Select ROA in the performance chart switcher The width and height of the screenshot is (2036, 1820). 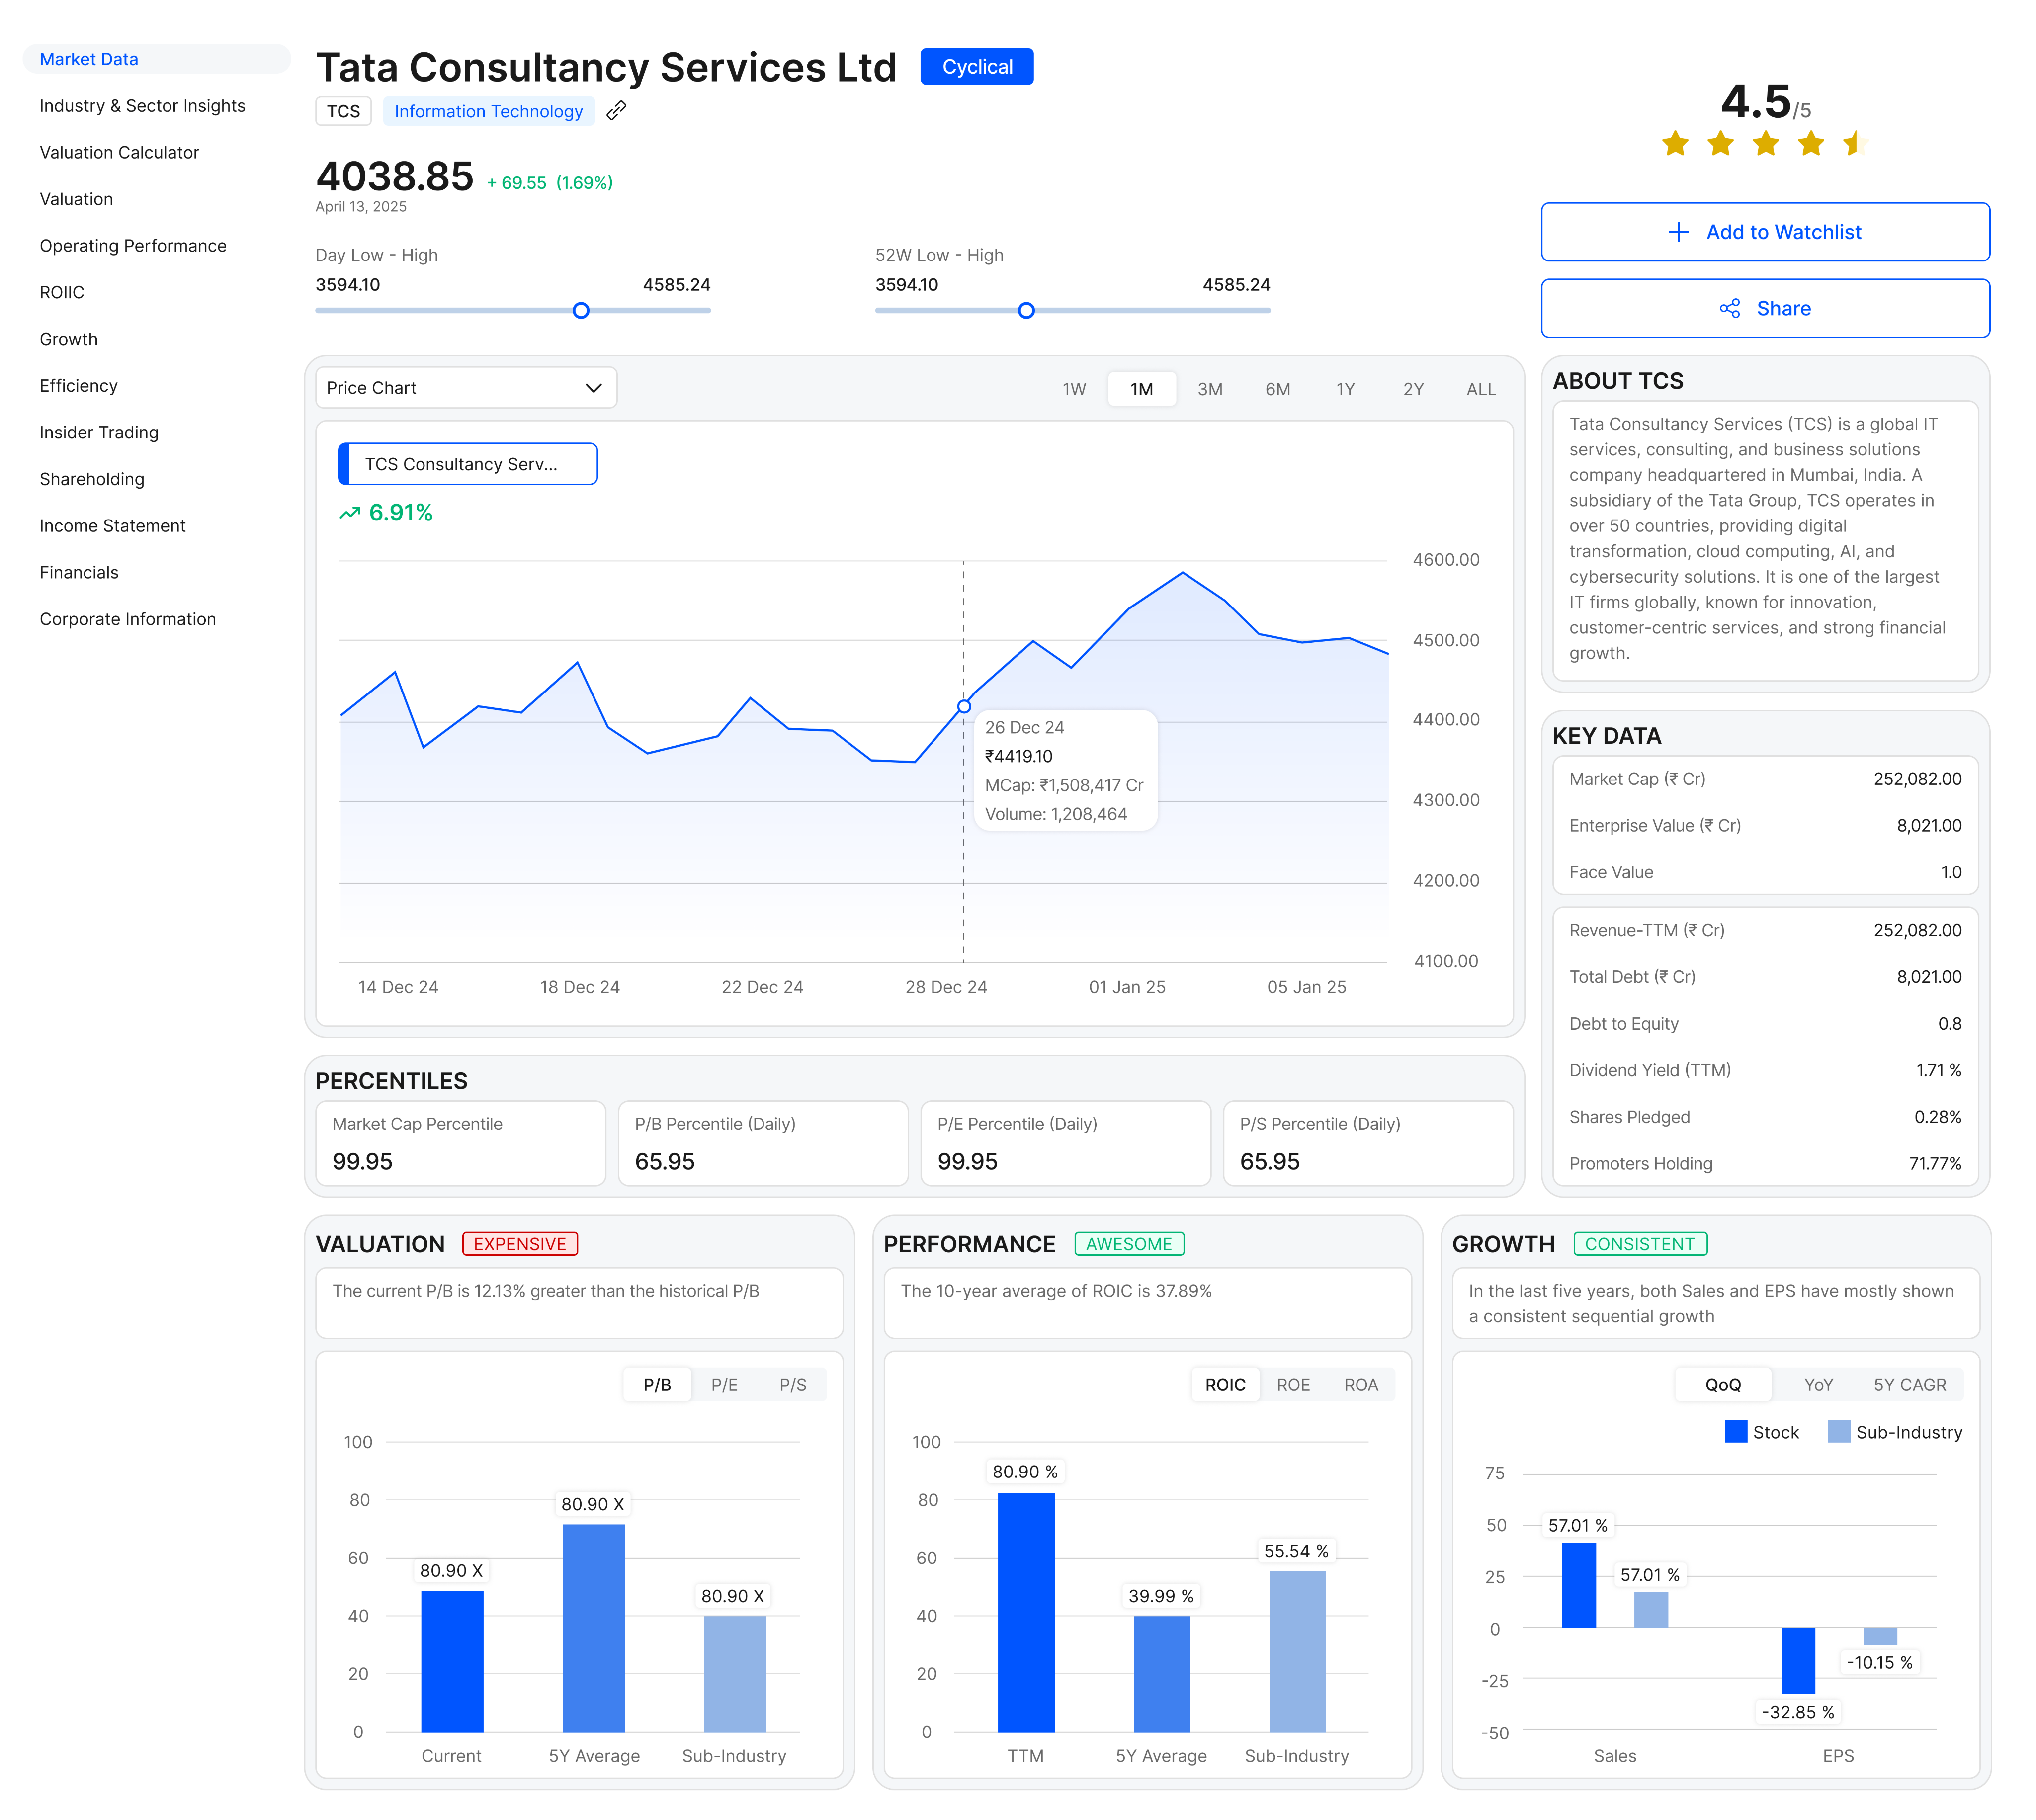point(1360,1384)
